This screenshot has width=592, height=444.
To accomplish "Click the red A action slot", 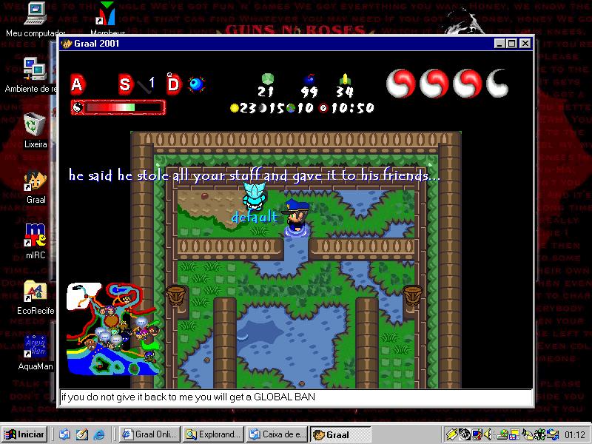I will (77, 84).
